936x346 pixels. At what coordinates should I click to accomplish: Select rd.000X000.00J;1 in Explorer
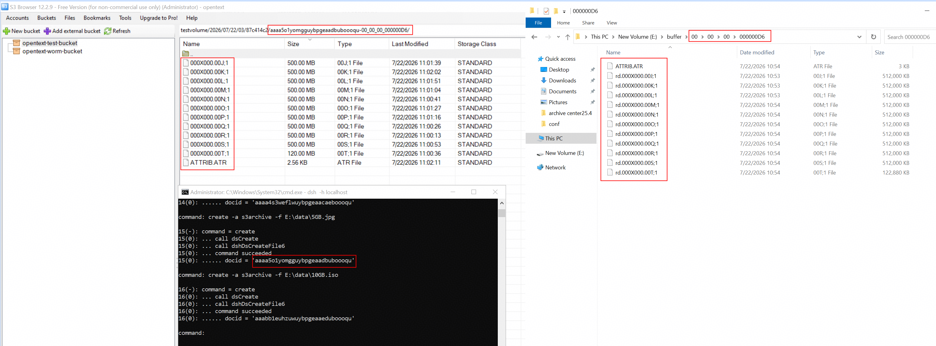[635, 76]
